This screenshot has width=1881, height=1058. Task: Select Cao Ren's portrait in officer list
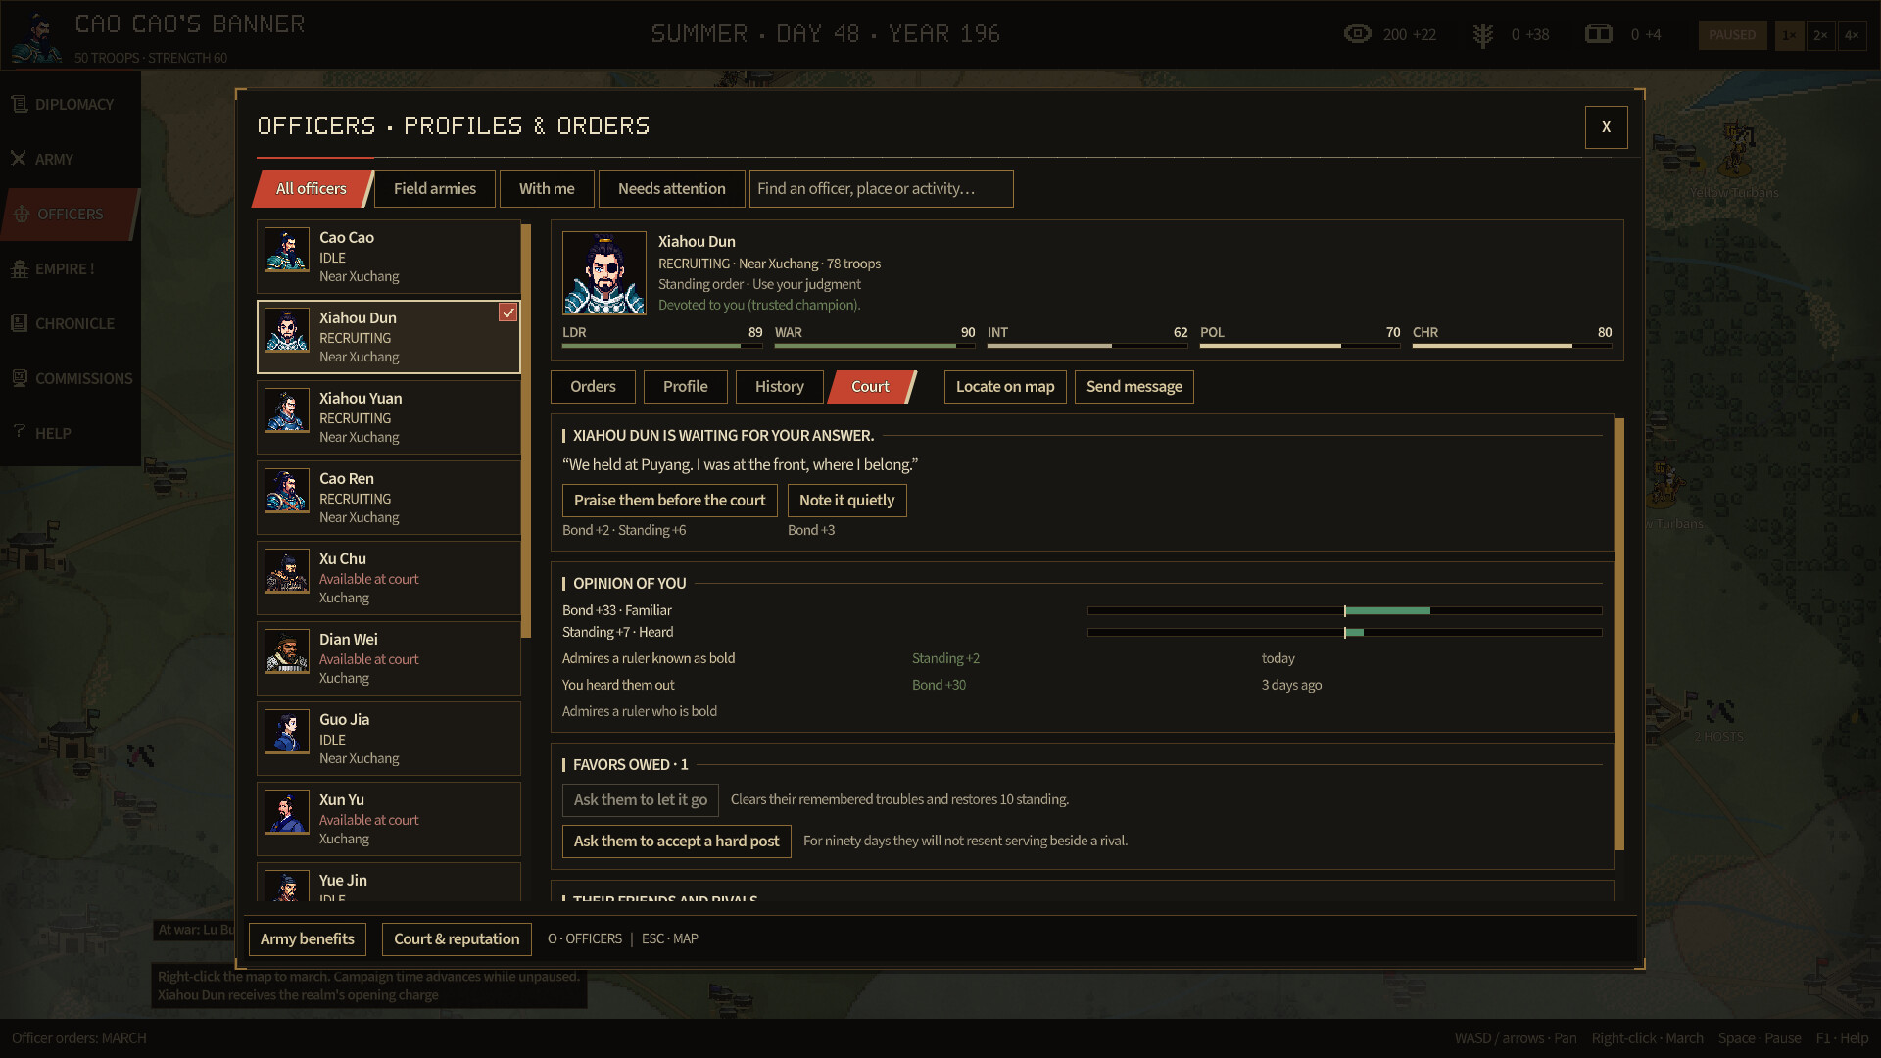click(287, 492)
